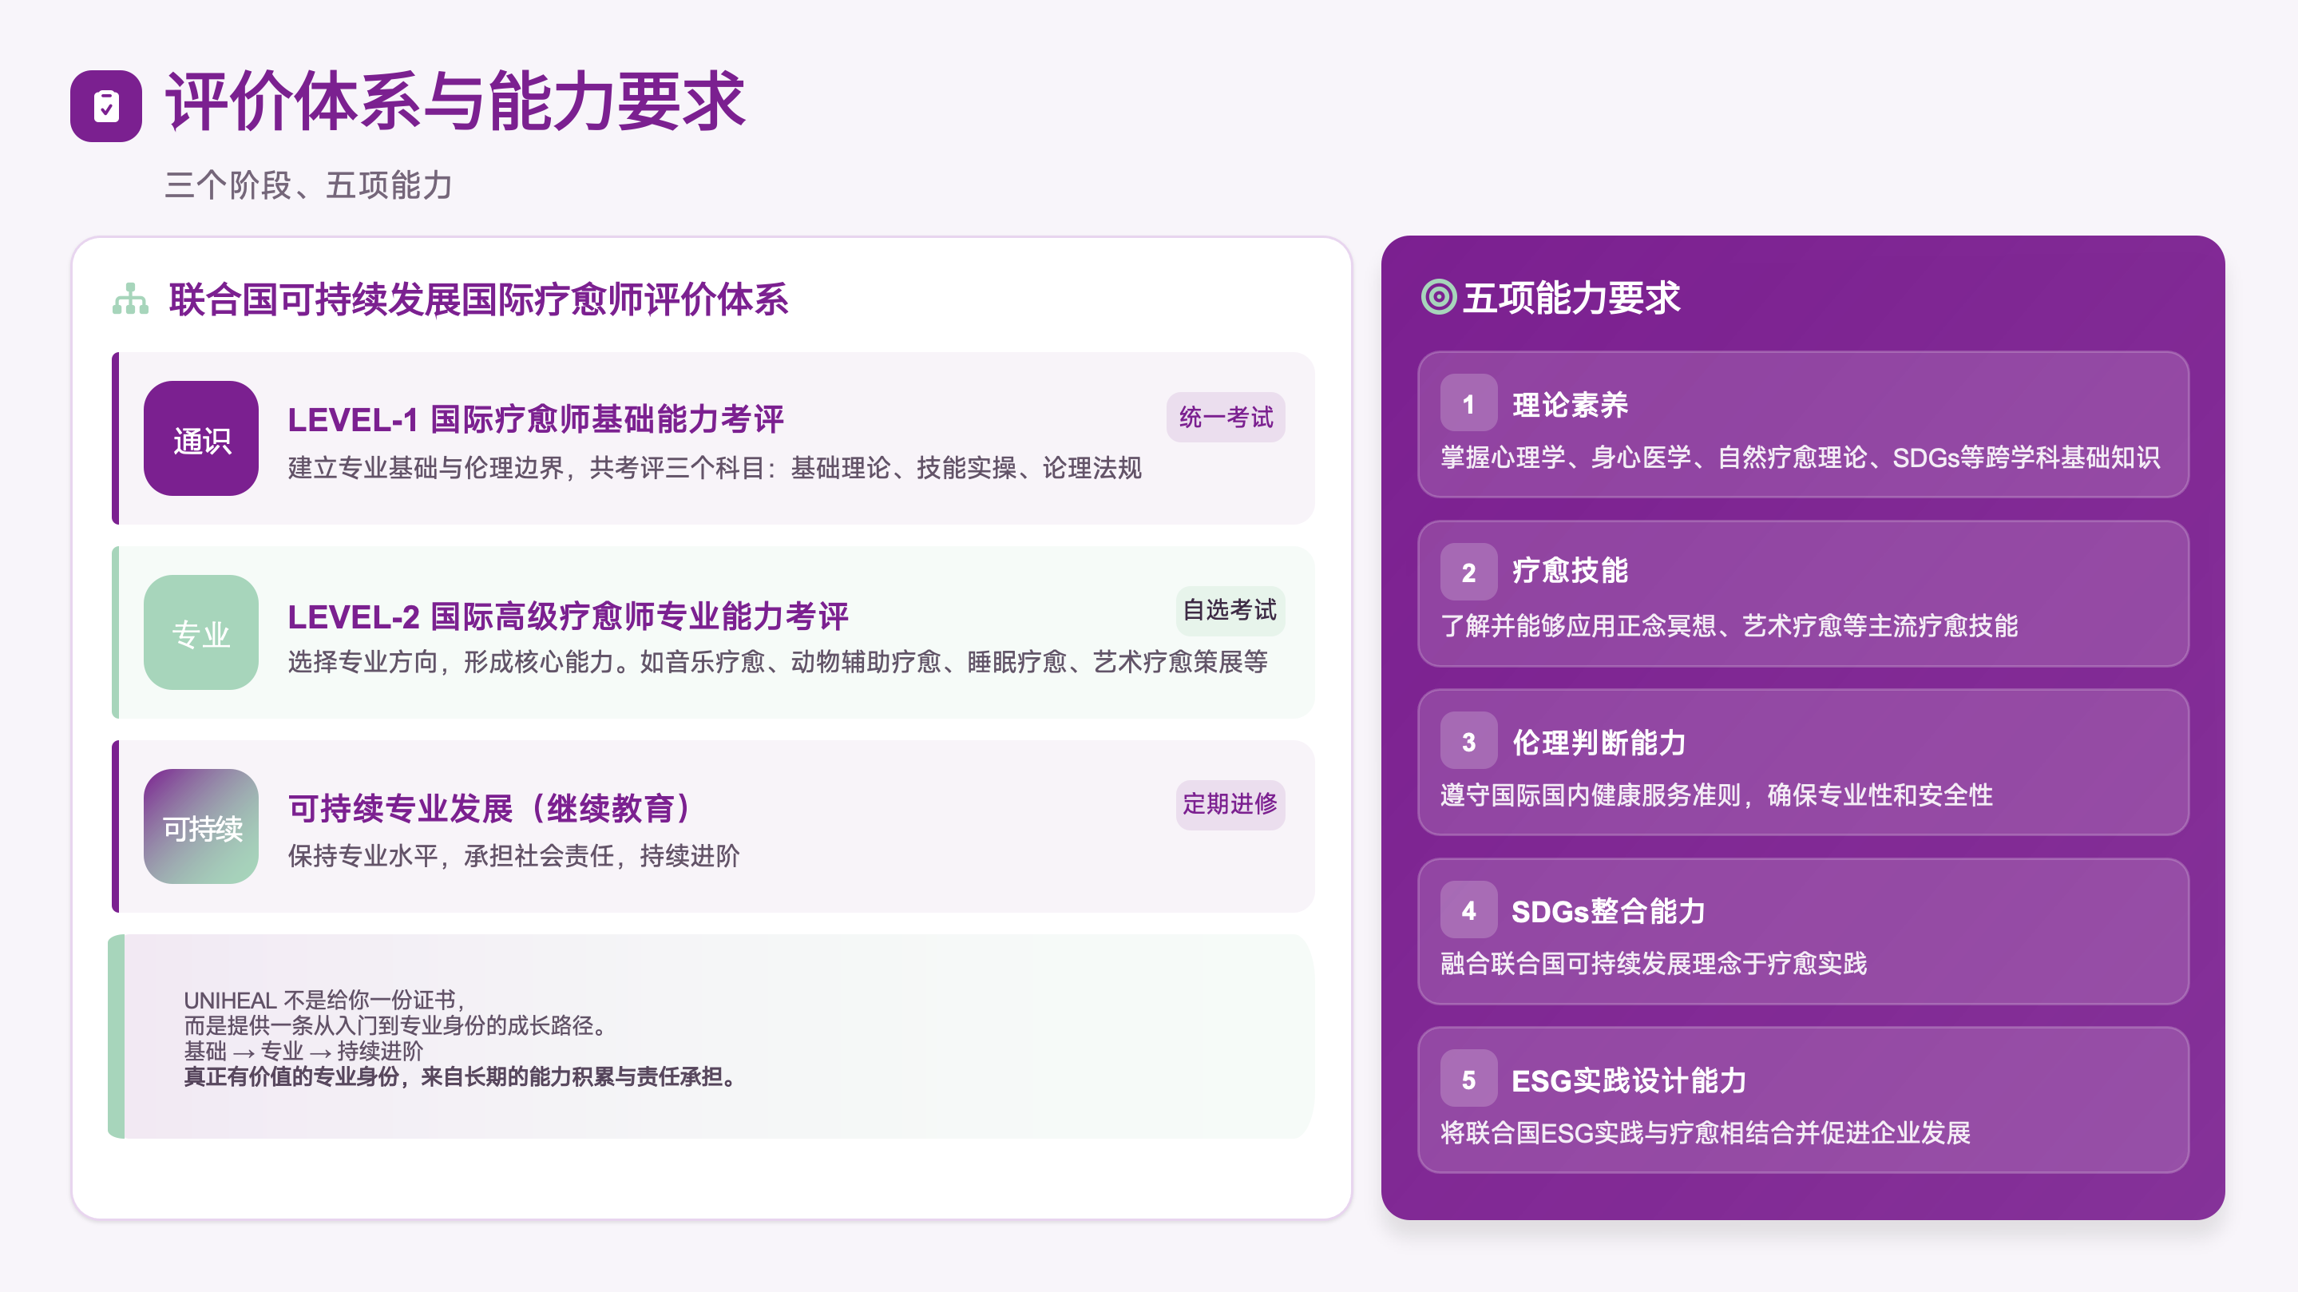Click the description 将联合国ESG实践与疗愈相结合
This screenshot has height=1292, width=2298.
click(1705, 1133)
